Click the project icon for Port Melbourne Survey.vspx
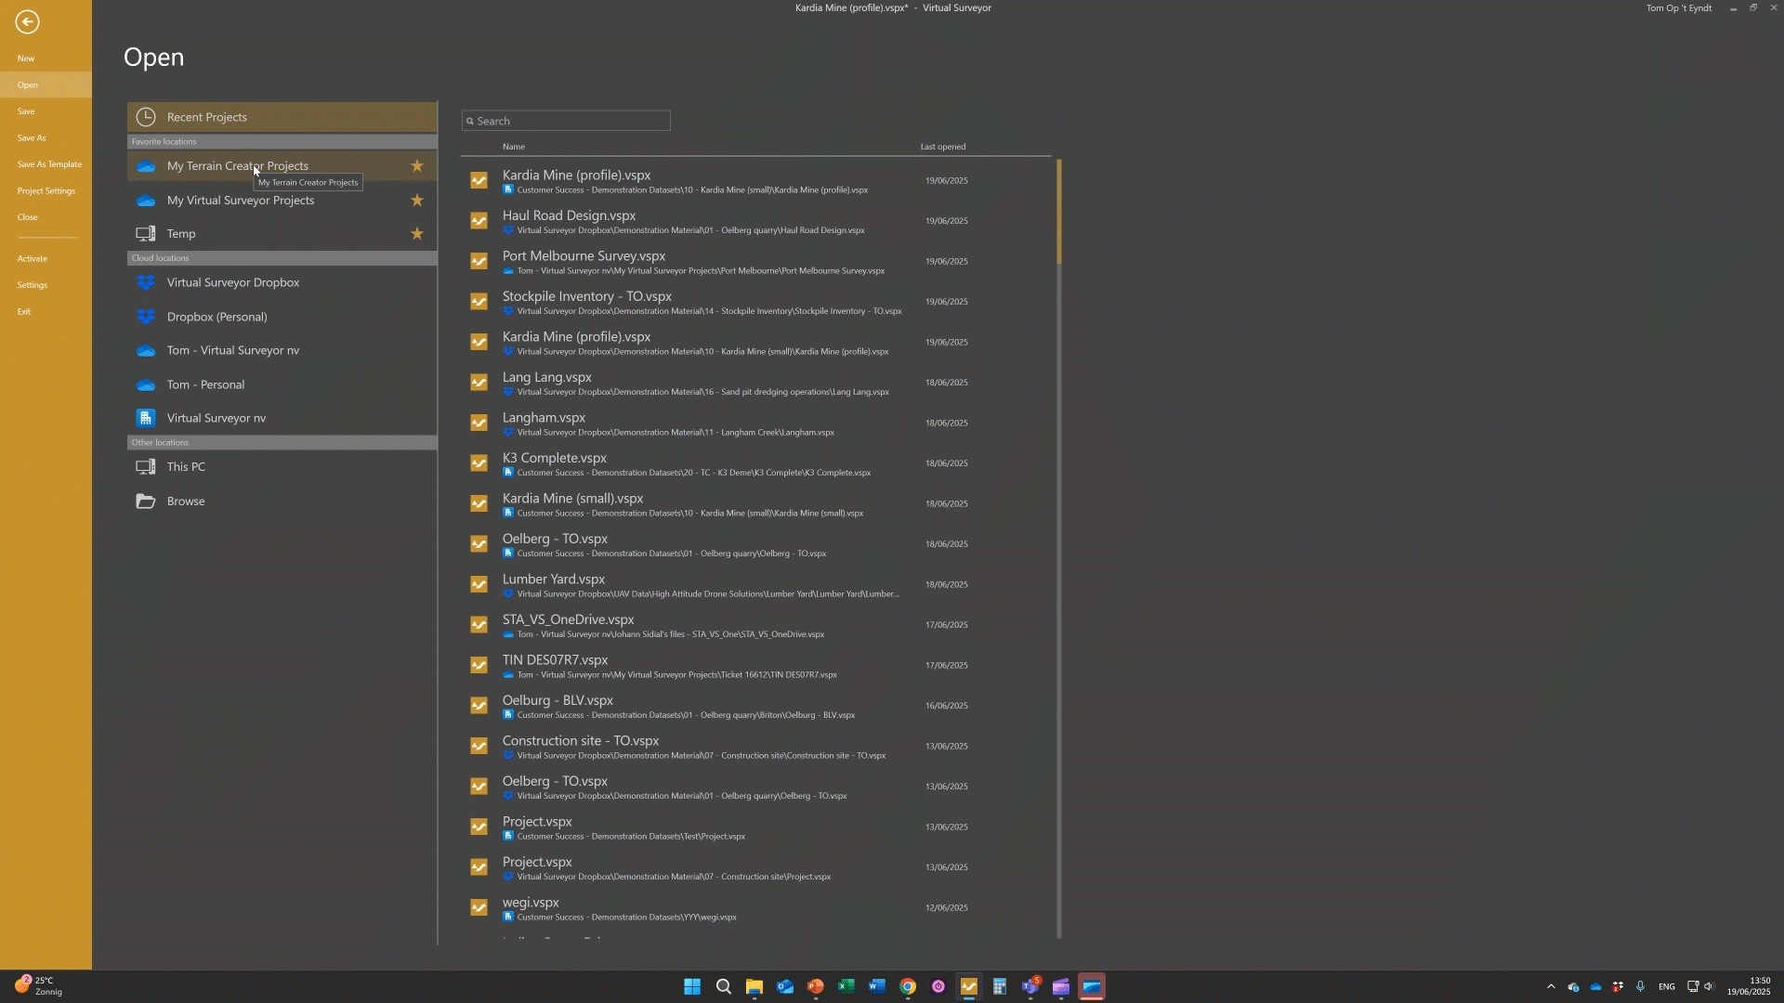Viewport: 1784px width, 1003px height. coord(479,262)
